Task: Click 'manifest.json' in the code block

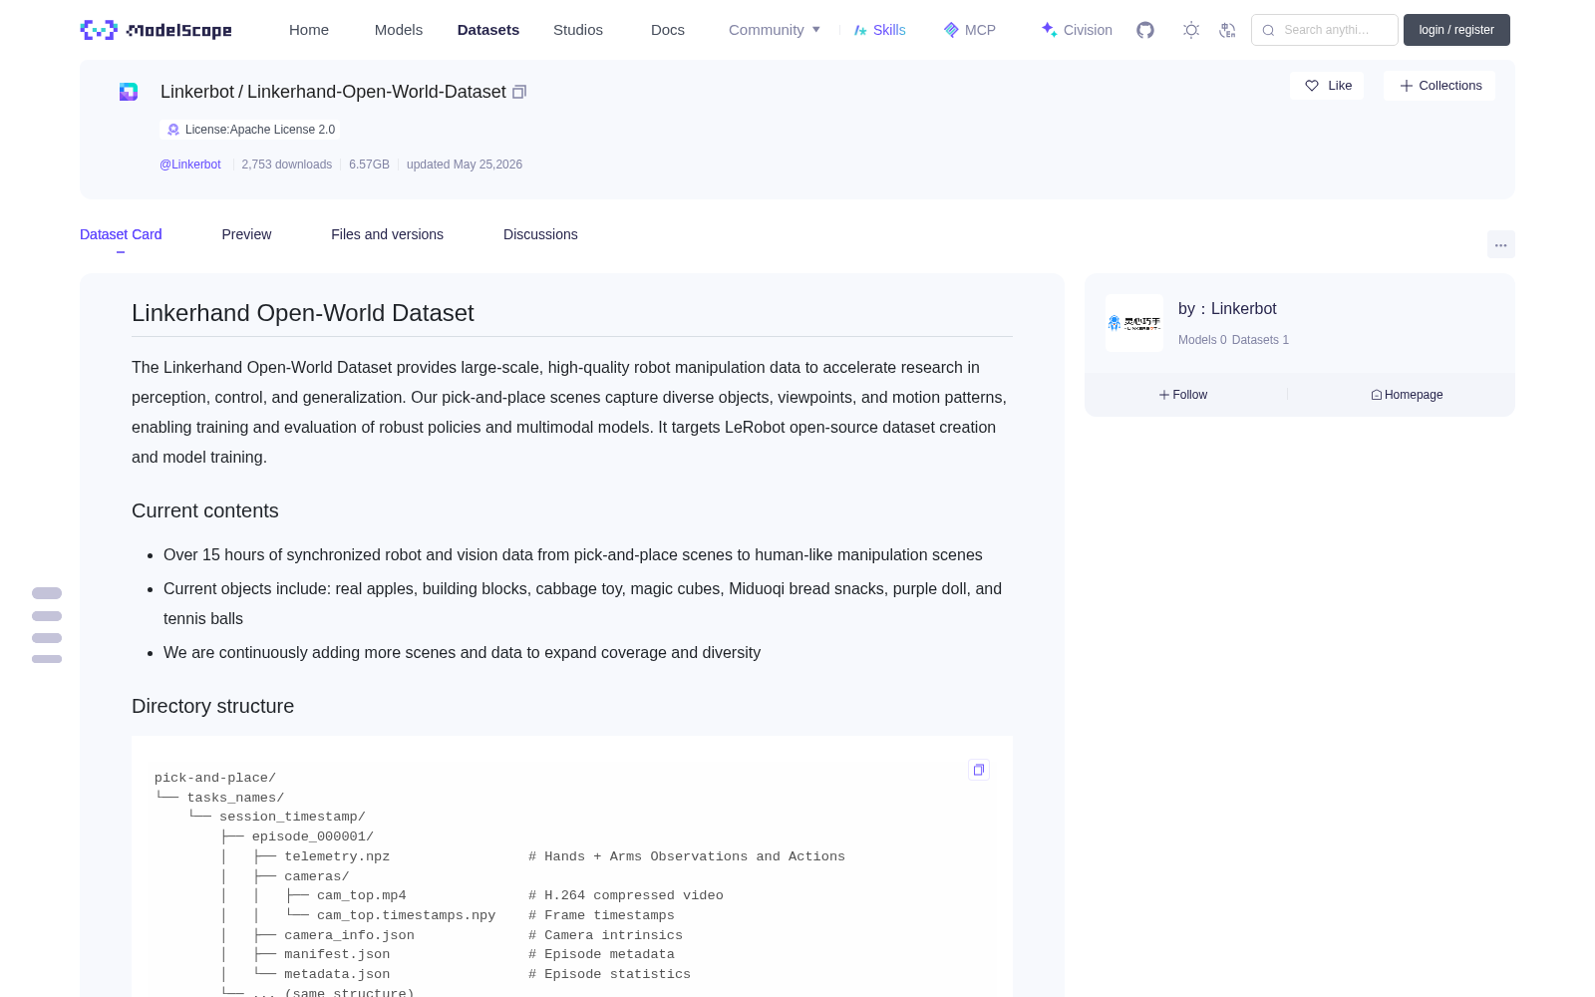Action: [337, 954]
